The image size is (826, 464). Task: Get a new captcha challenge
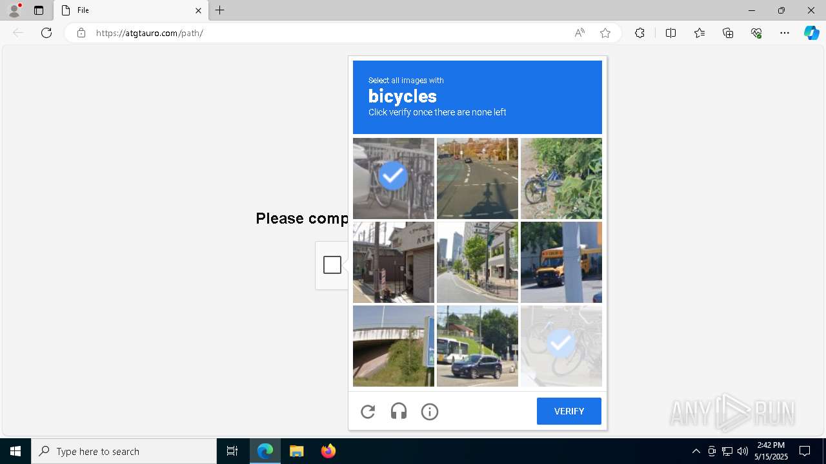point(368,411)
